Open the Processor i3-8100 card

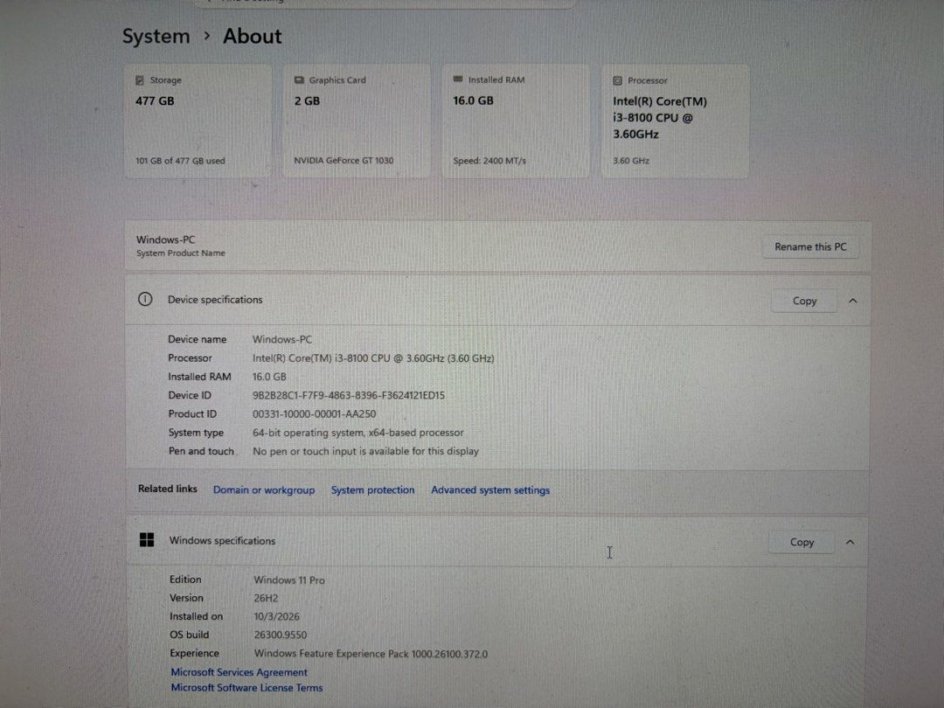coord(676,121)
